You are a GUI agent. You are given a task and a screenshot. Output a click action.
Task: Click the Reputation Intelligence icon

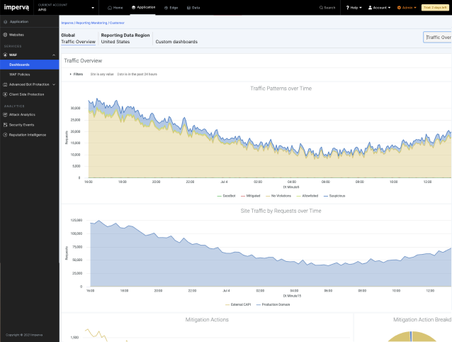point(5,134)
